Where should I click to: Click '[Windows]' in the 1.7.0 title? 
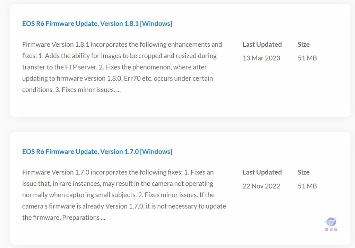(x=156, y=151)
